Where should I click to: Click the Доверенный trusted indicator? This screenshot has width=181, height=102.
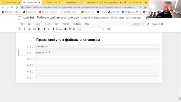coord(139,24)
